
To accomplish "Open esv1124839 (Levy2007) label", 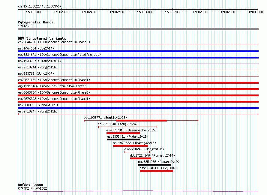I will point(158,168).
